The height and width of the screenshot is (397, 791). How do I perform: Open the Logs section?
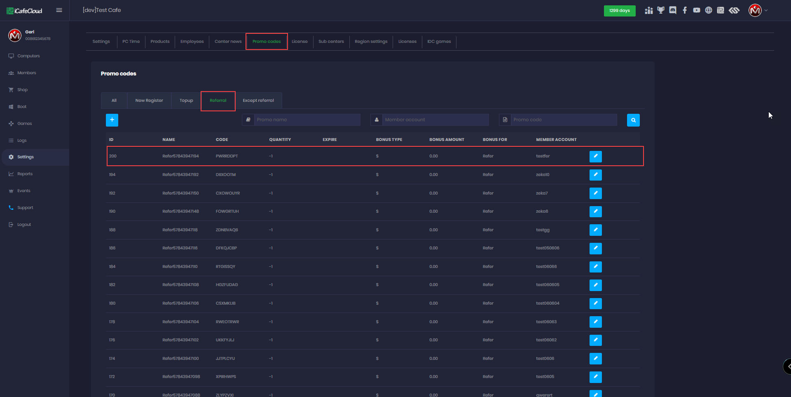[22, 140]
